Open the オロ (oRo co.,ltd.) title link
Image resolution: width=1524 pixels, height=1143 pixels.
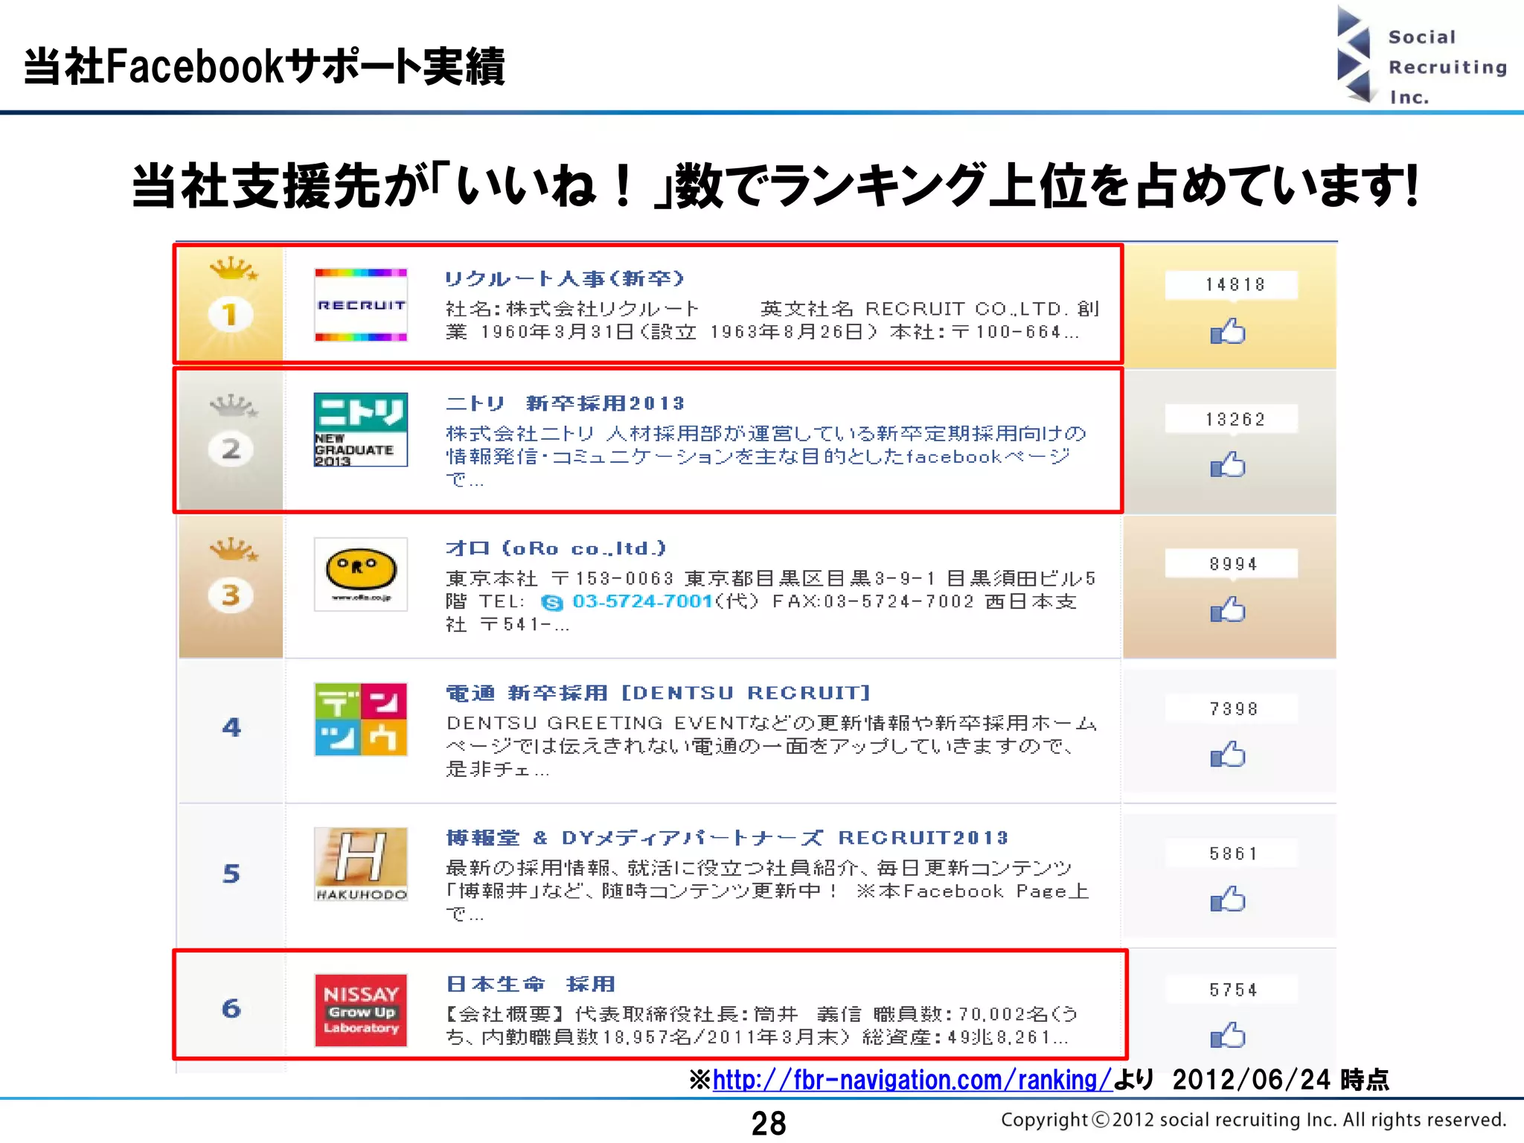(555, 548)
